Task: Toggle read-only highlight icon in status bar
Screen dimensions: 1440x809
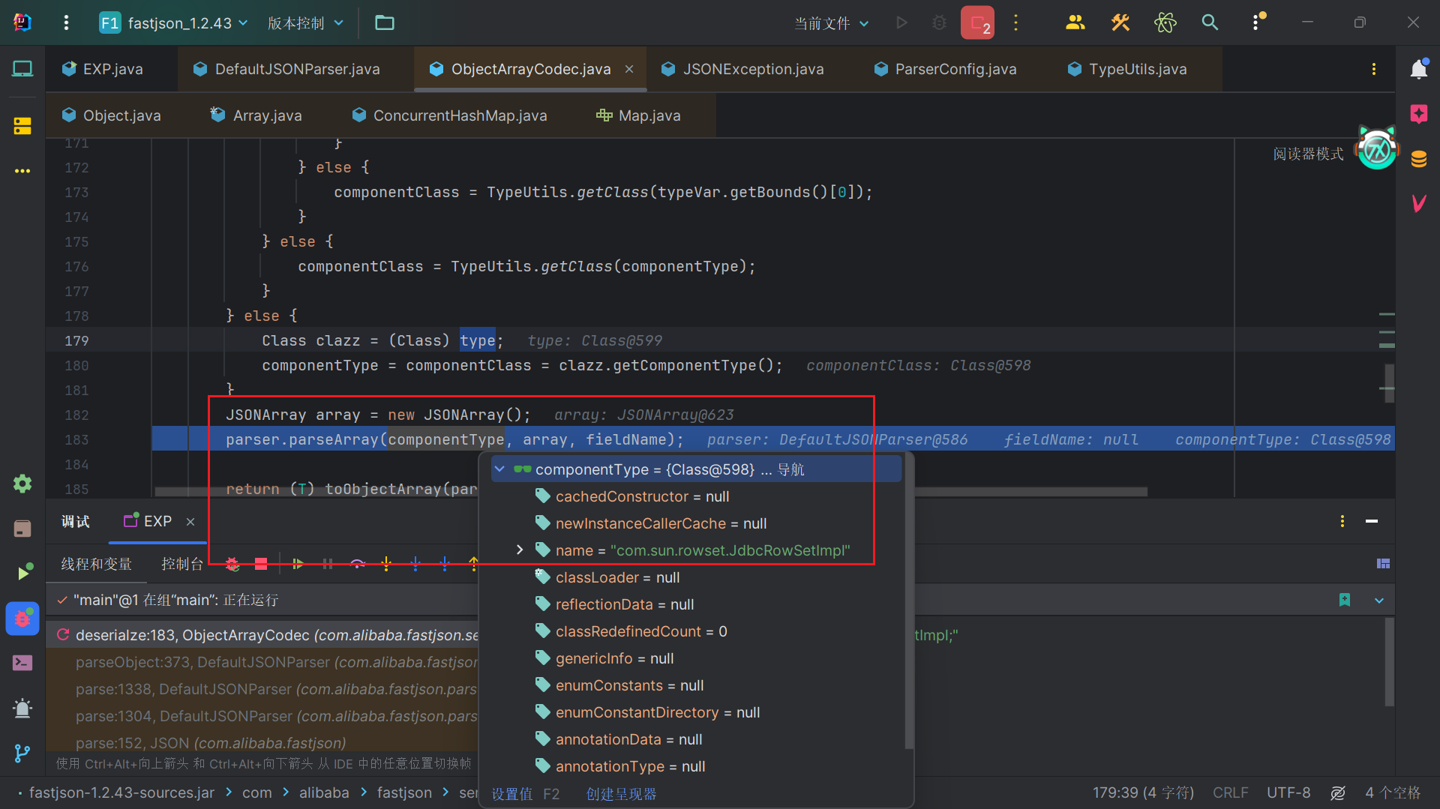Action: click(1338, 793)
